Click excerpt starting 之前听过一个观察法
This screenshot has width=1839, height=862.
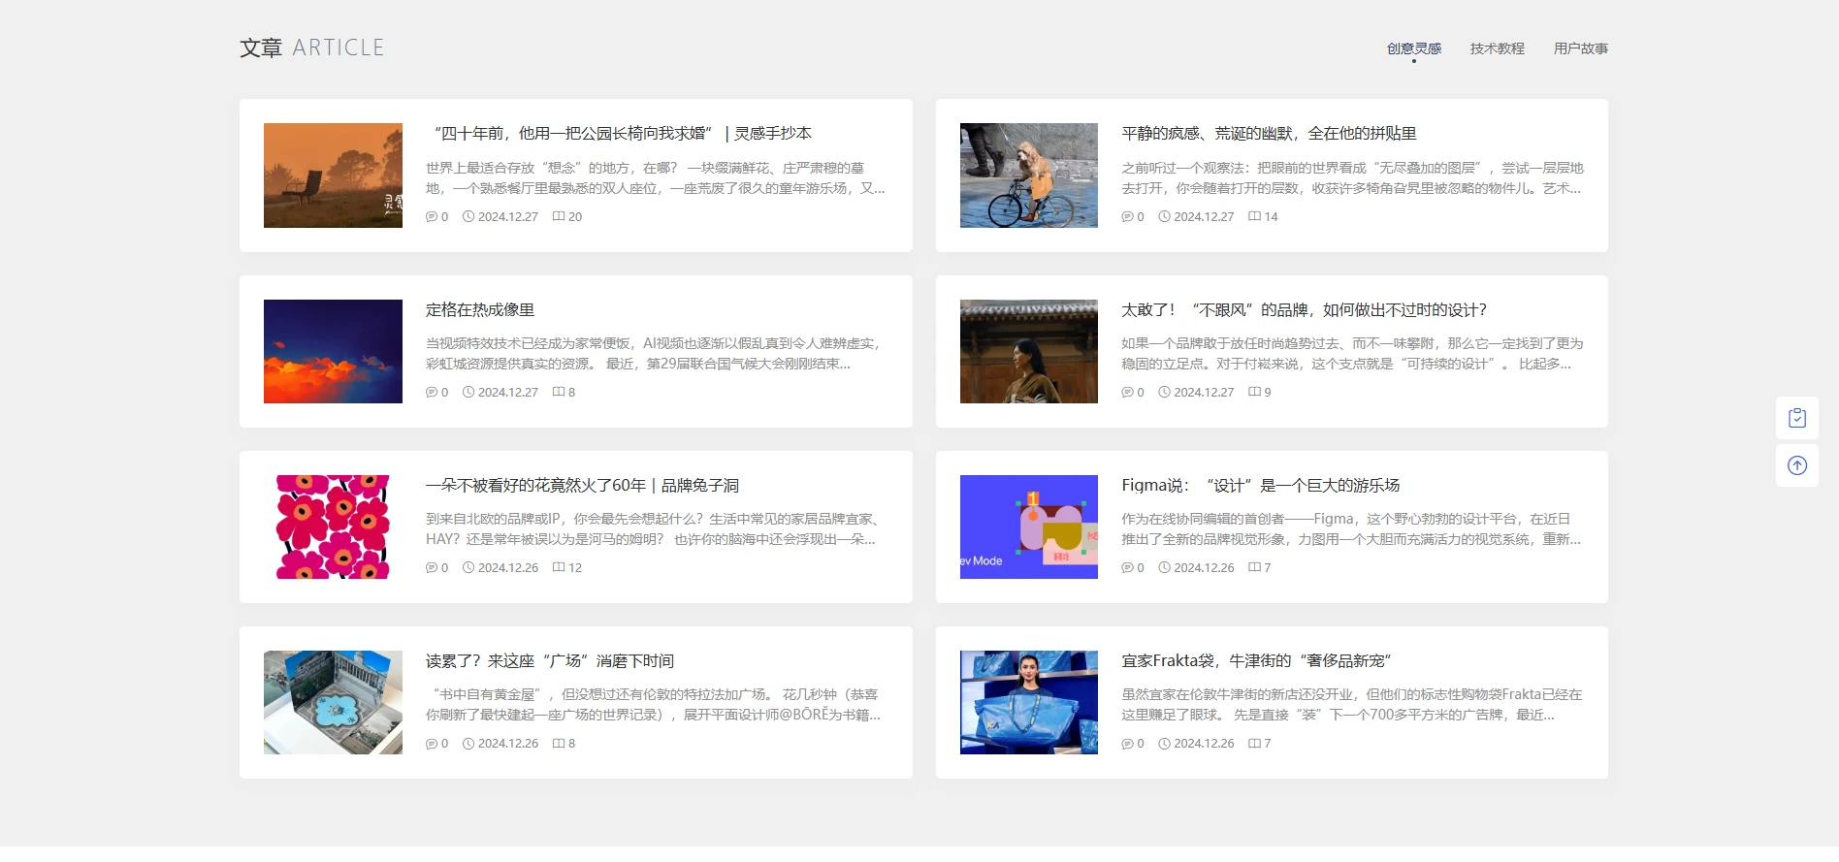1352,178
